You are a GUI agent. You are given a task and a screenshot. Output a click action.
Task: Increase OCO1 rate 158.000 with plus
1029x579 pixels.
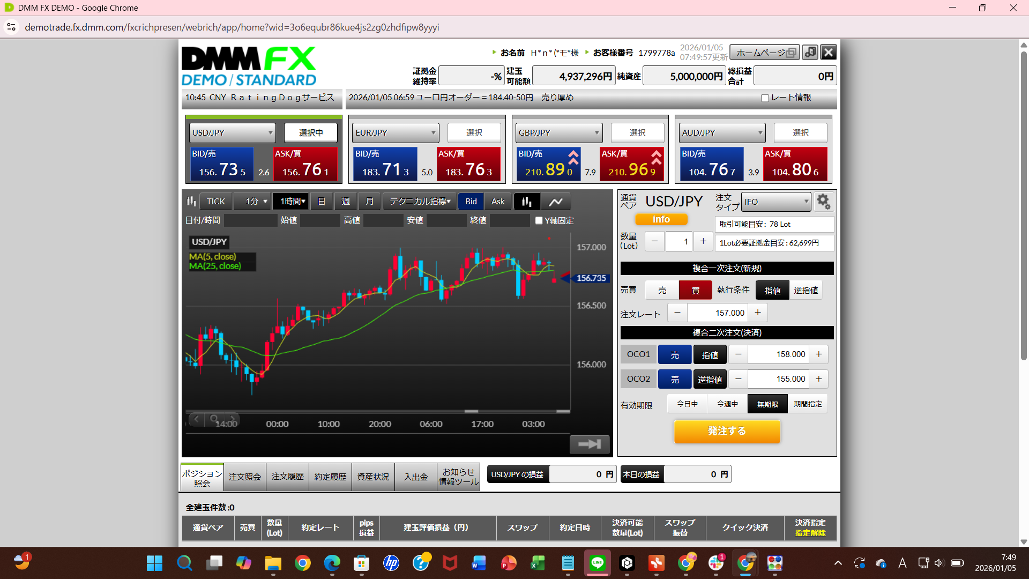click(819, 354)
